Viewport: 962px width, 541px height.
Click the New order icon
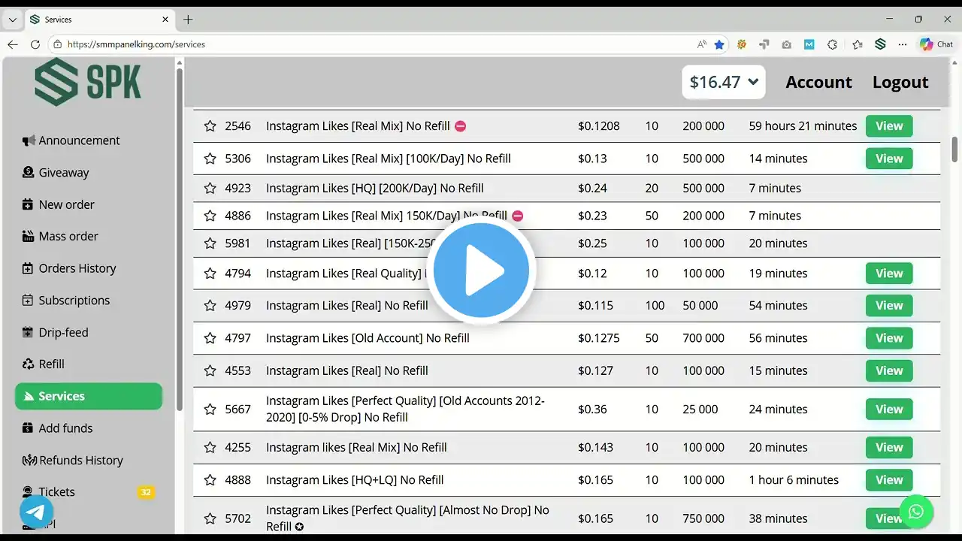click(x=29, y=204)
